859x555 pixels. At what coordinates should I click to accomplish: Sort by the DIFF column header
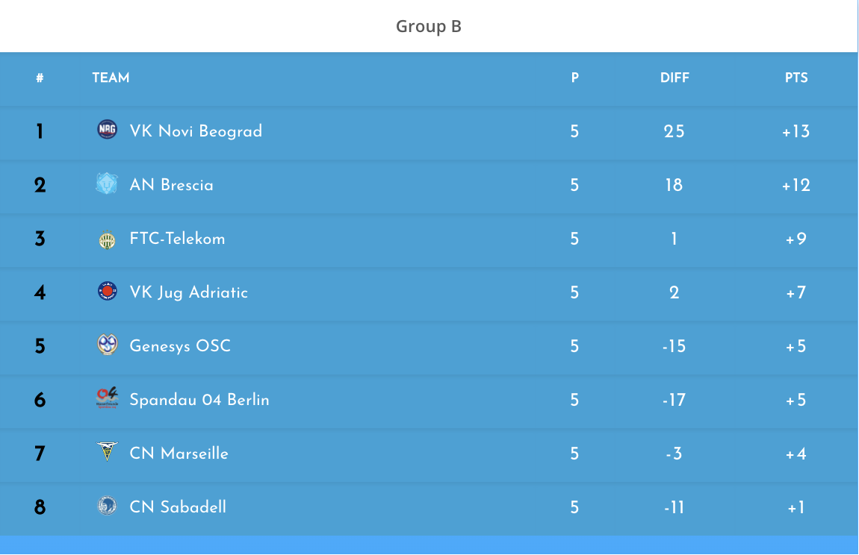coord(675,78)
